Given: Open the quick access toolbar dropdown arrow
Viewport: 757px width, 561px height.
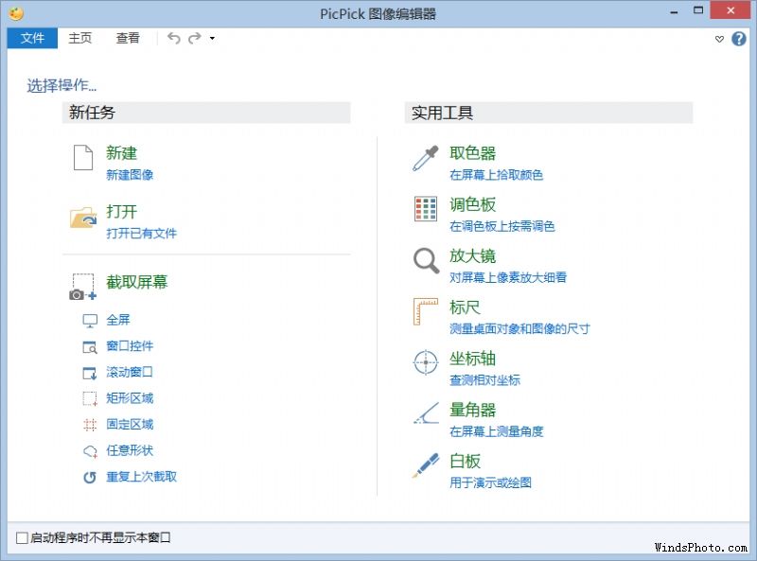Looking at the screenshot, I should click(x=212, y=38).
